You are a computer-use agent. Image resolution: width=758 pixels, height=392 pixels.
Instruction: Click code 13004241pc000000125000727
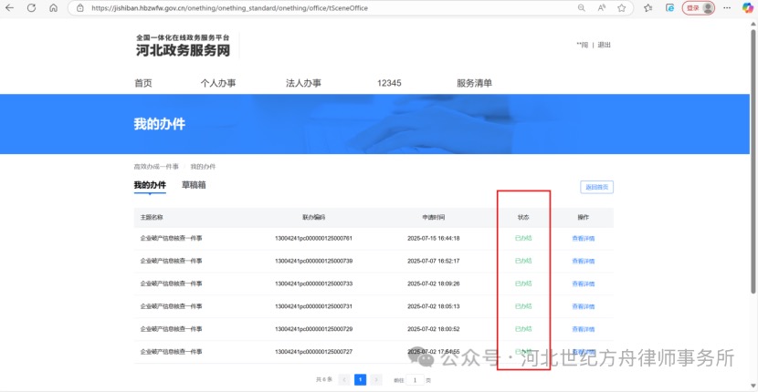(313, 352)
